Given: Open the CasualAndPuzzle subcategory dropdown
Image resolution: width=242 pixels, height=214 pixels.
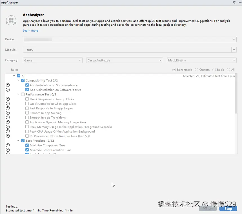Looking at the screenshot, I should [x=125, y=60].
